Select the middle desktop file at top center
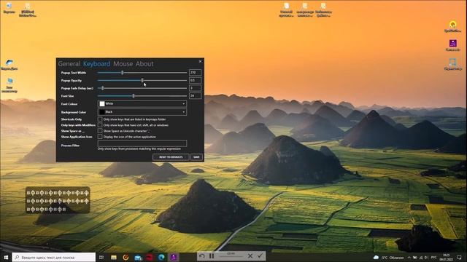Screen dimensions: 467x262 pos(305,9)
